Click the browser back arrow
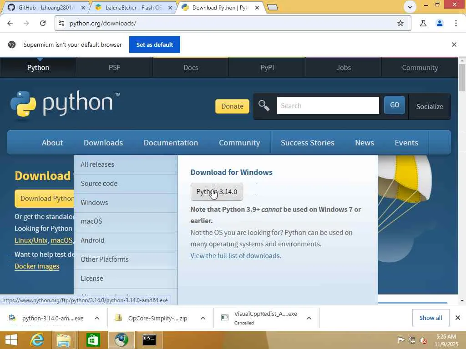The image size is (466, 349). [x=10, y=23]
